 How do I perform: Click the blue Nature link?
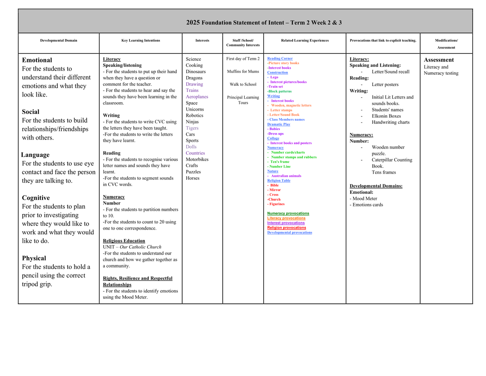point(273,171)
